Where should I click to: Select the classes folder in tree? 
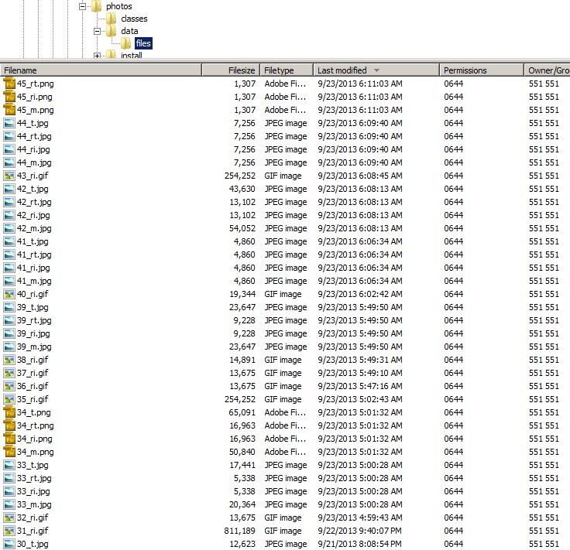(134, 19)
